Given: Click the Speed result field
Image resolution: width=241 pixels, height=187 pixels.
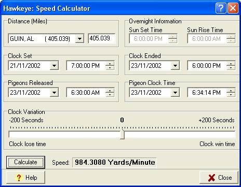Looking at the screenshot, I should pos(115,162).
